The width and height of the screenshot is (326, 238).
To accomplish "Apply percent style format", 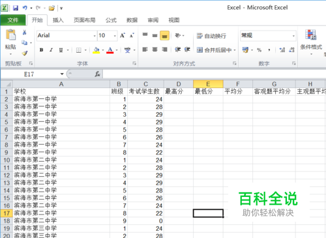I will 259,50.
